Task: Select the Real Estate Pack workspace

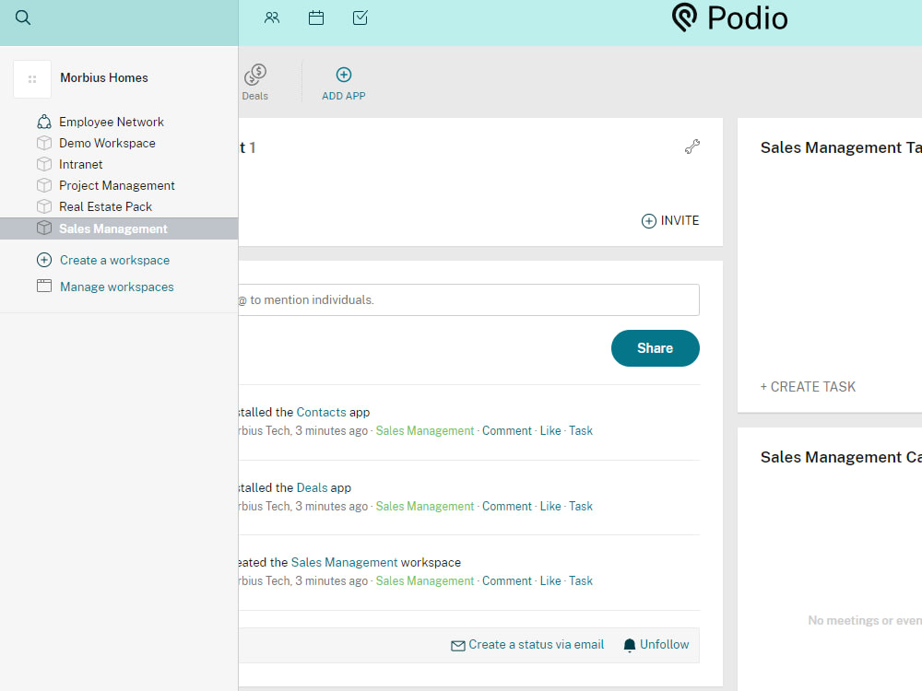Action: 106,206
